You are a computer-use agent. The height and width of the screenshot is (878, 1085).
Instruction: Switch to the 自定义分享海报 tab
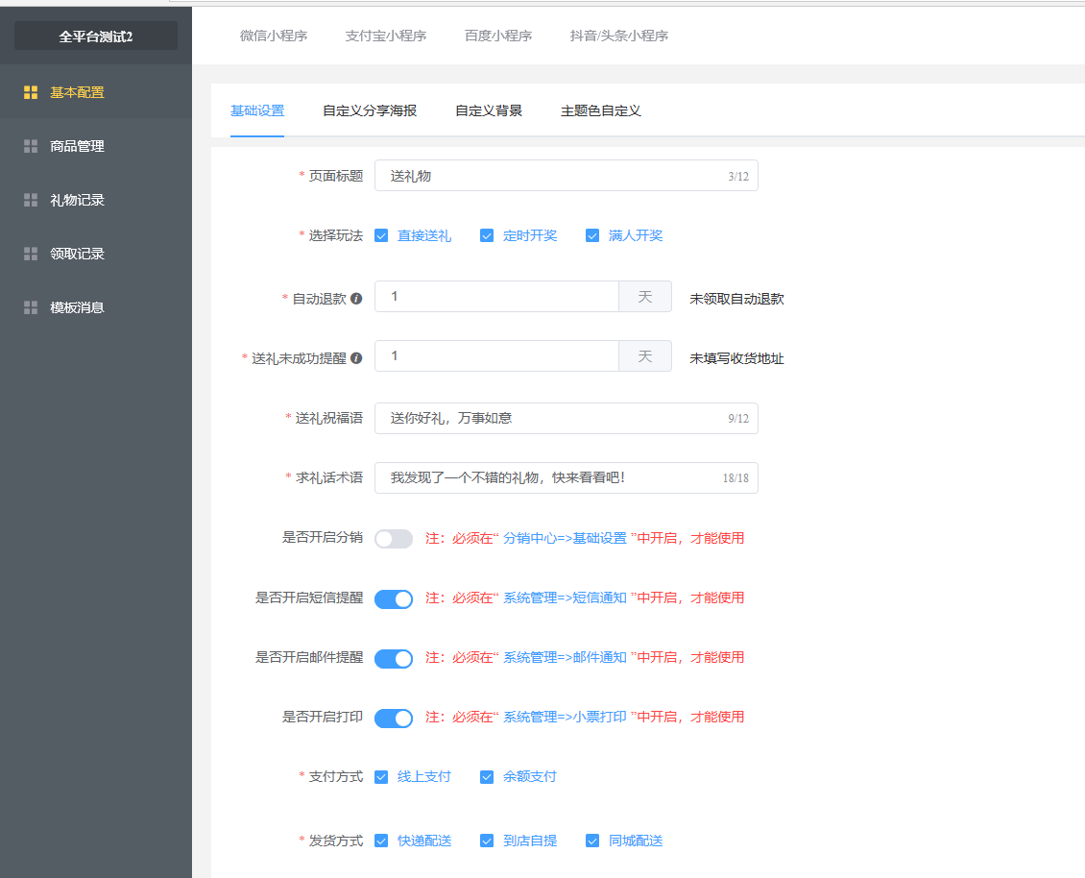coord(370,110)
